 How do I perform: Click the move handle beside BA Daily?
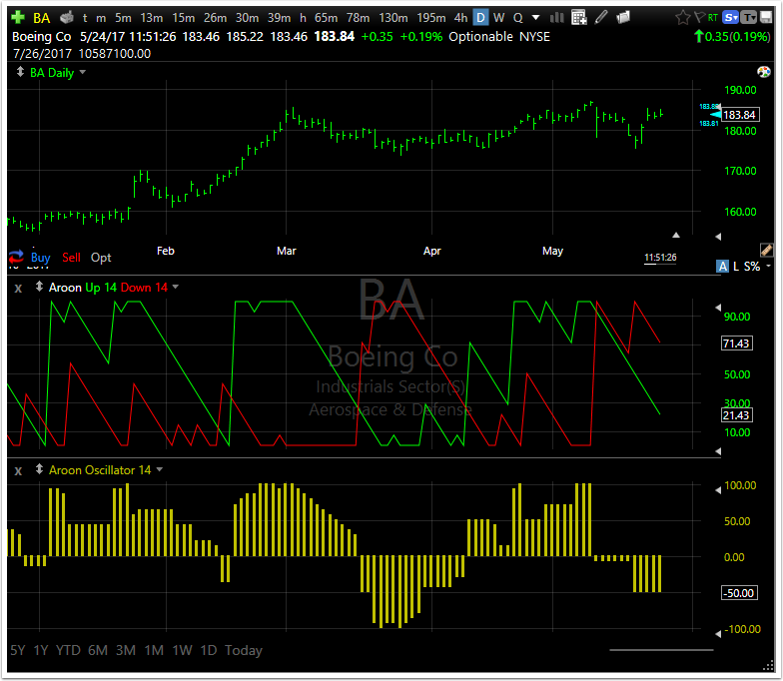pos(20,72)
